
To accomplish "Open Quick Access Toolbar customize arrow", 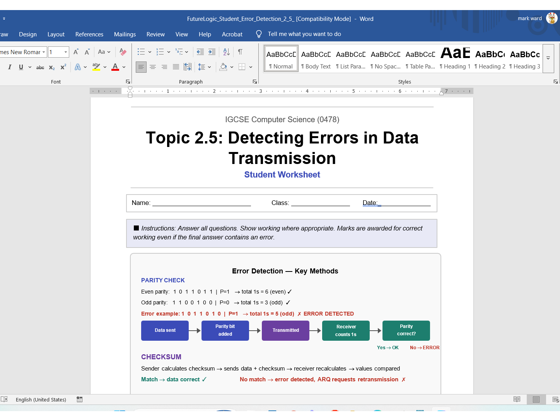I will [x=4, y=19].
